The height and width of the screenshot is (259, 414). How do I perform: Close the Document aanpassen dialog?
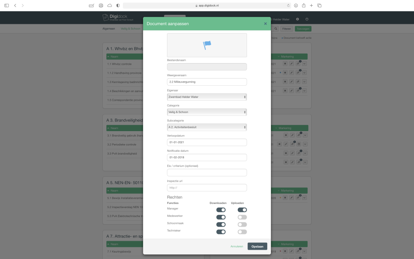tap(265, 24)
